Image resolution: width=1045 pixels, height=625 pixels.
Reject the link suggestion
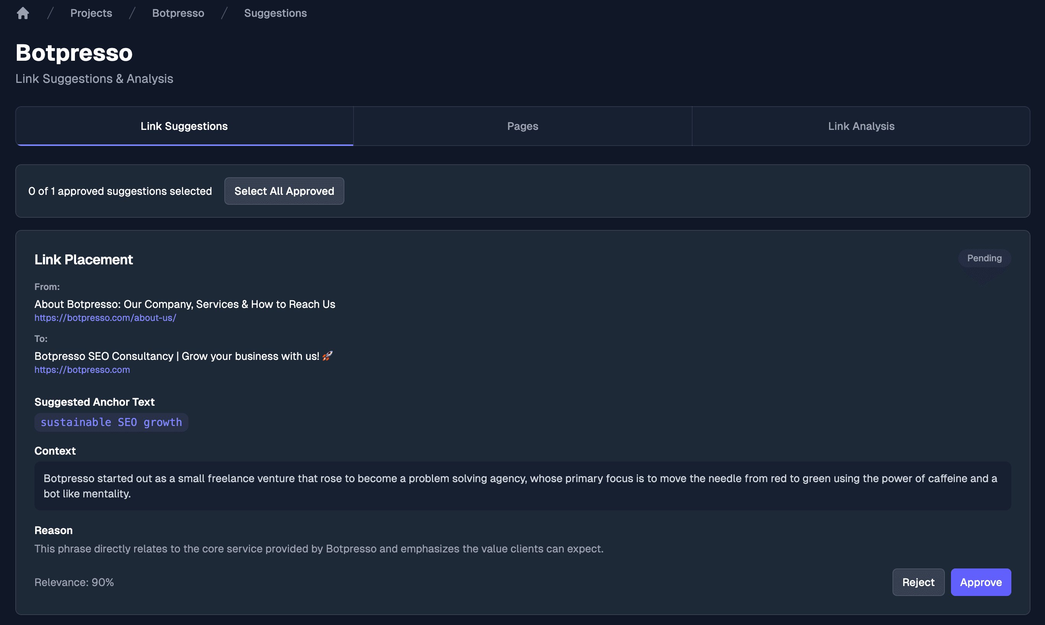pos(918,582)
